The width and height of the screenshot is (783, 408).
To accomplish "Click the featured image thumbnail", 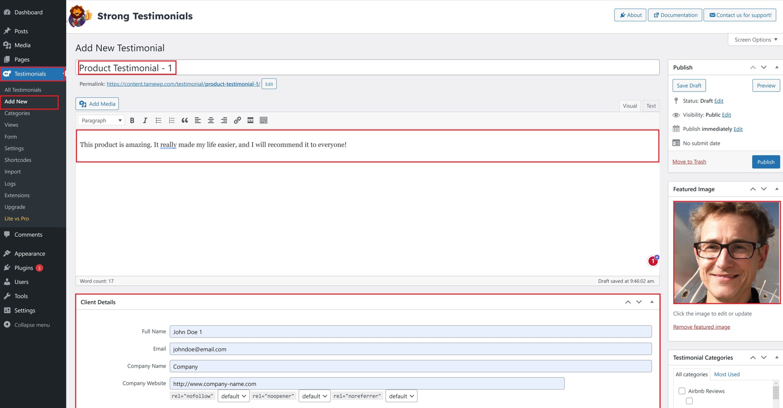I will coord(727,252).
